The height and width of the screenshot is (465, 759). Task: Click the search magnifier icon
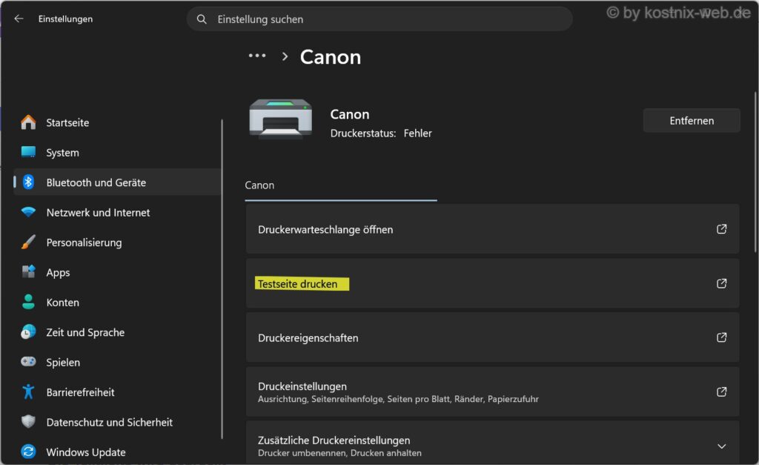202,19
